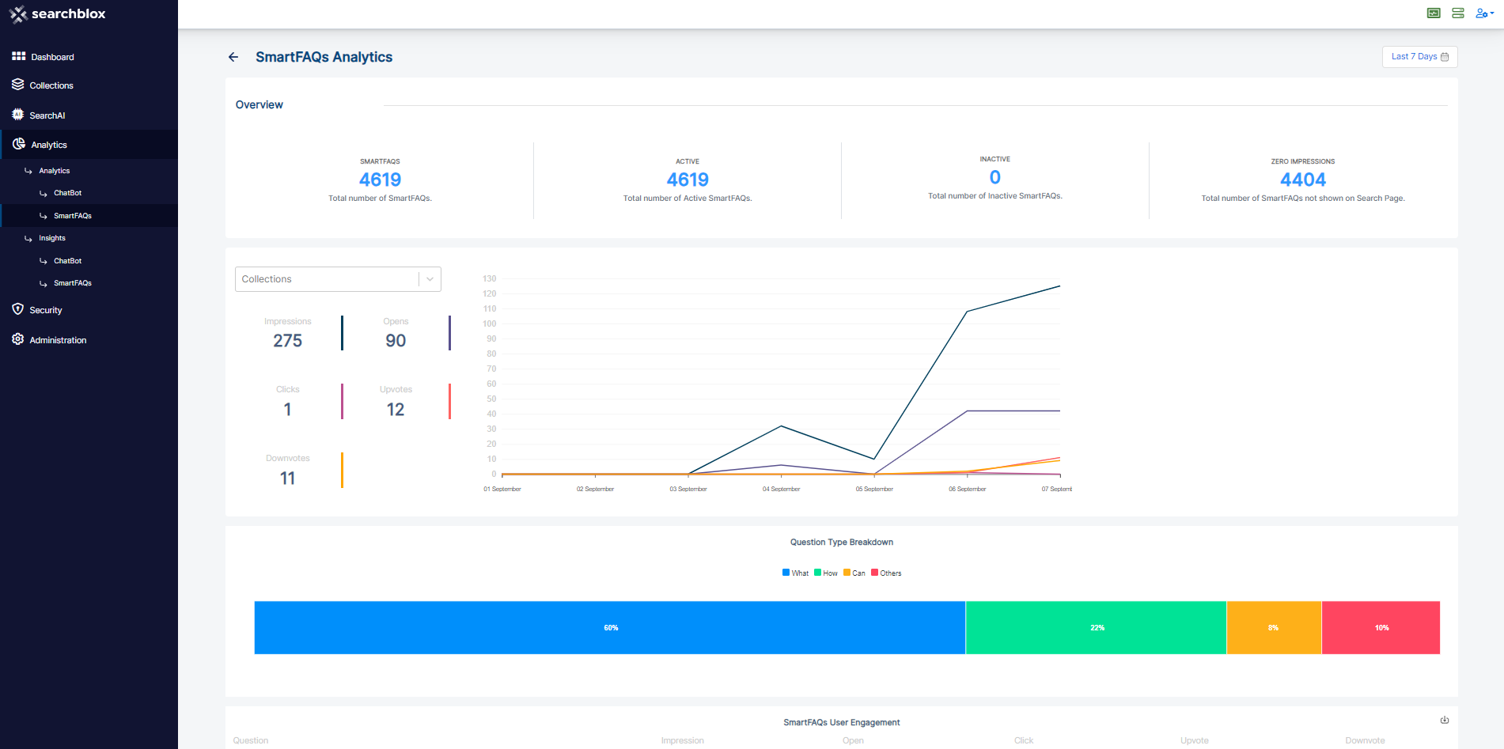Click the Question column header

(x=251, y=741)
